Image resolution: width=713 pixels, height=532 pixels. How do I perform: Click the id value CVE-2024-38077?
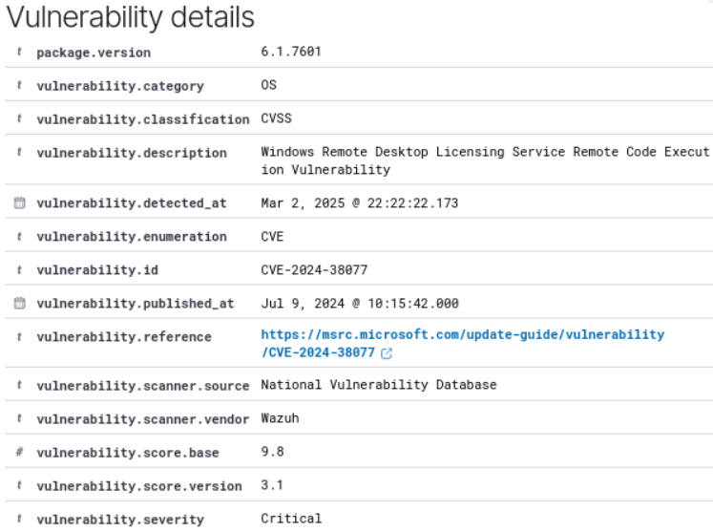point(314,270)
